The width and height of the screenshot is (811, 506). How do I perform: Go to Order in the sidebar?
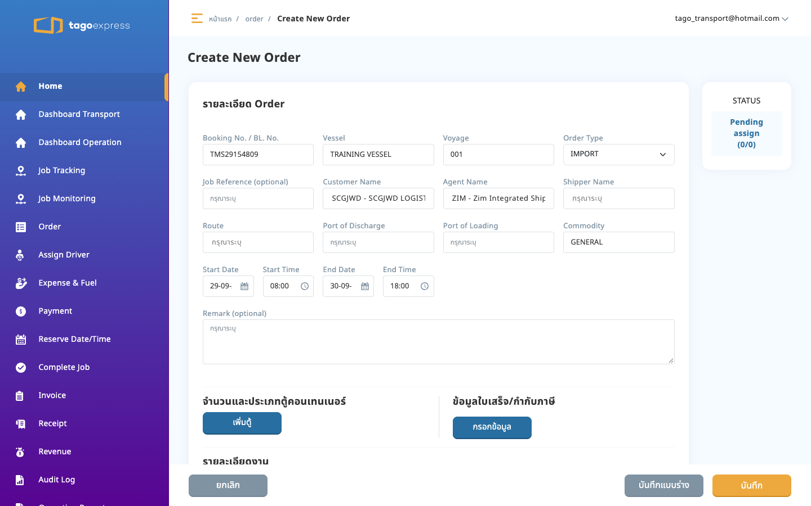84,227
